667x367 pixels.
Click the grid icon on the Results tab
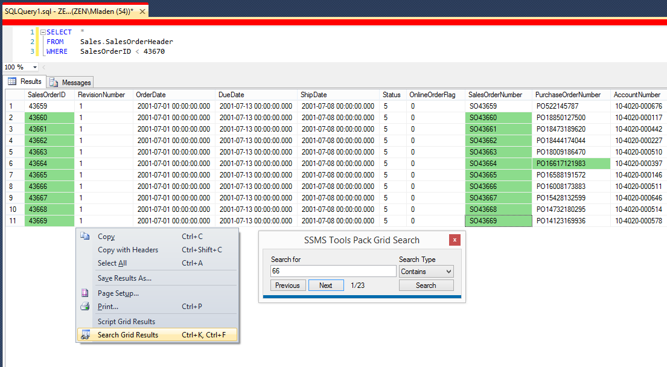point(12,81)
